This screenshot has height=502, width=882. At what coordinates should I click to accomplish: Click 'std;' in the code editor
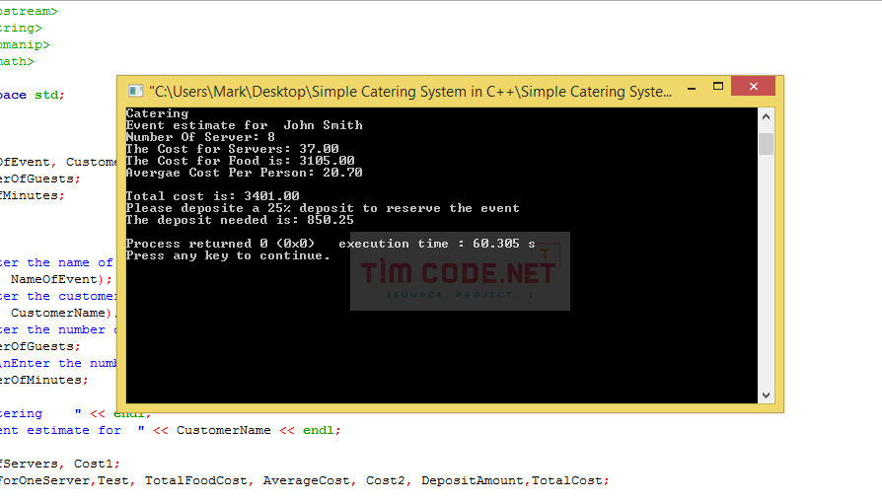point(49,95)
